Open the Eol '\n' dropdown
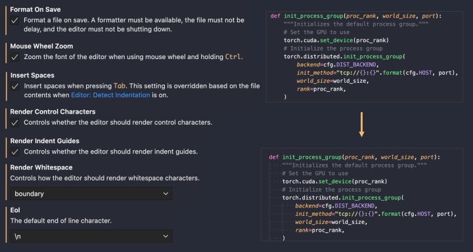The width and height of the screenshot is (473, 252). pos(91,236)
